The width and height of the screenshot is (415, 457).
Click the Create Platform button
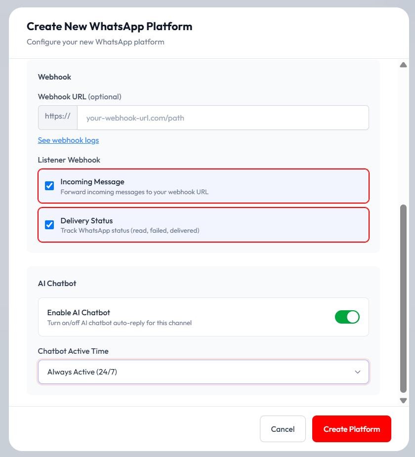click(351, 429)
